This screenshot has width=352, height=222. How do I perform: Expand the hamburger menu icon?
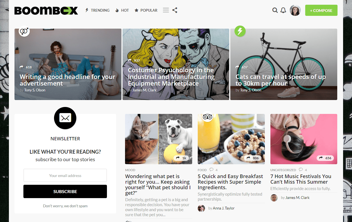(166, 10)
